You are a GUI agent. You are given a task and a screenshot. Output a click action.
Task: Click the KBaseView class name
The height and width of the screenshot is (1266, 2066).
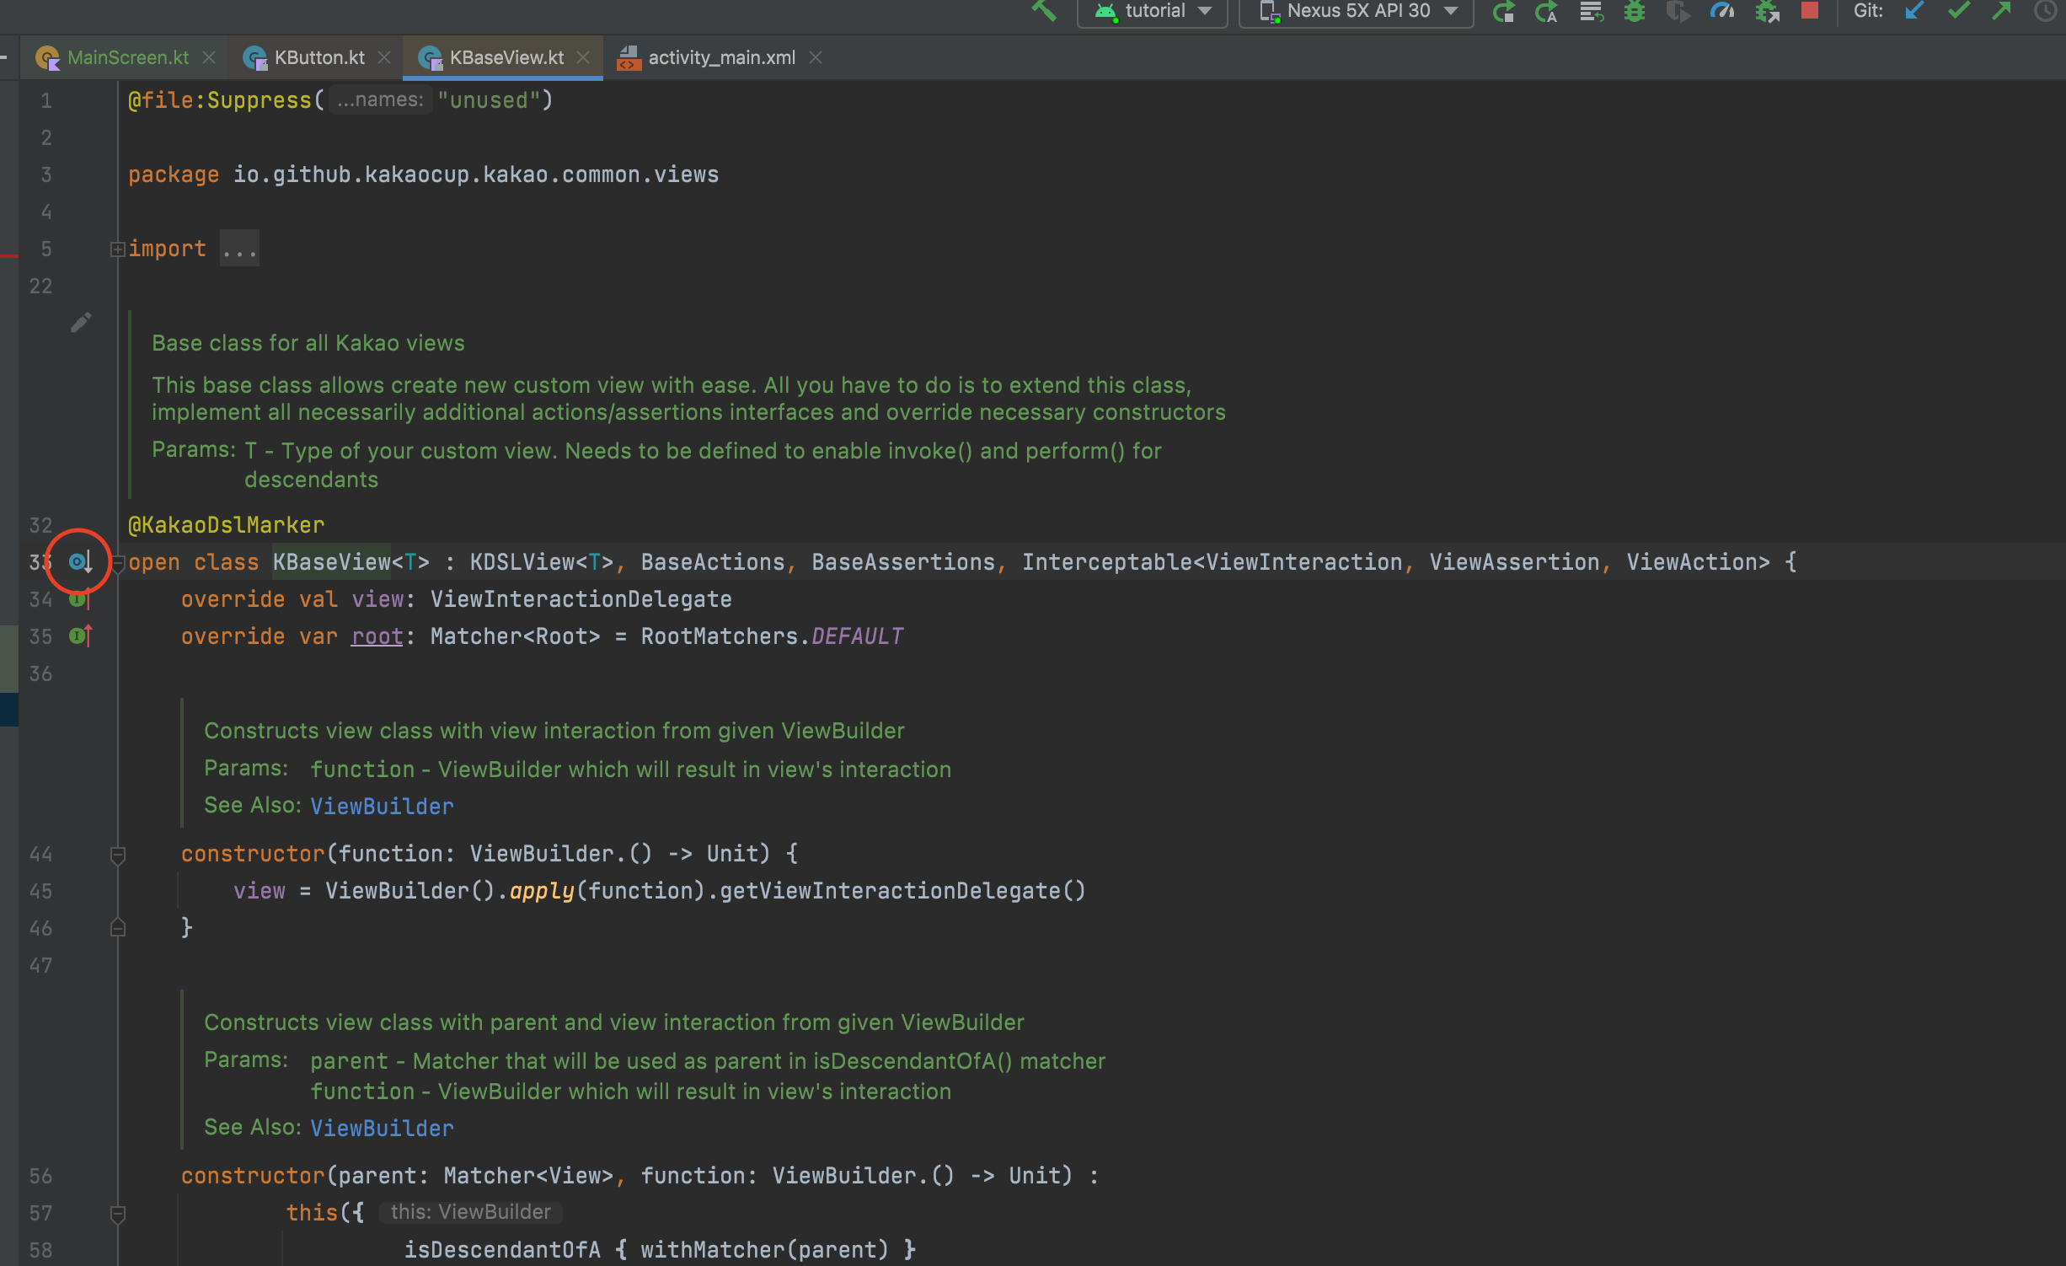[x=332, y=562]
